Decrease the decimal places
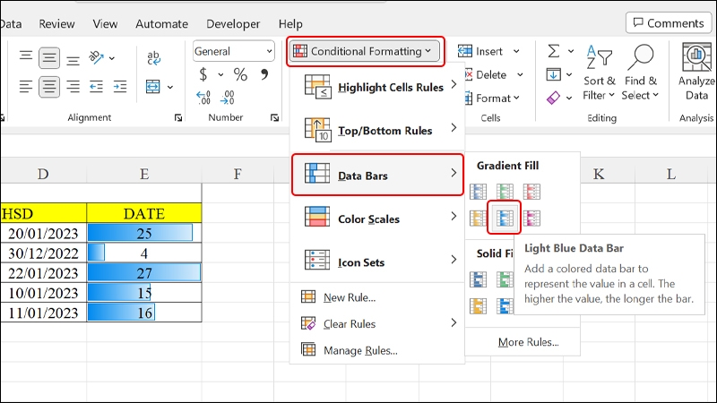The height and width of the screenshot is (403, 717). click(x=228, y=98)
